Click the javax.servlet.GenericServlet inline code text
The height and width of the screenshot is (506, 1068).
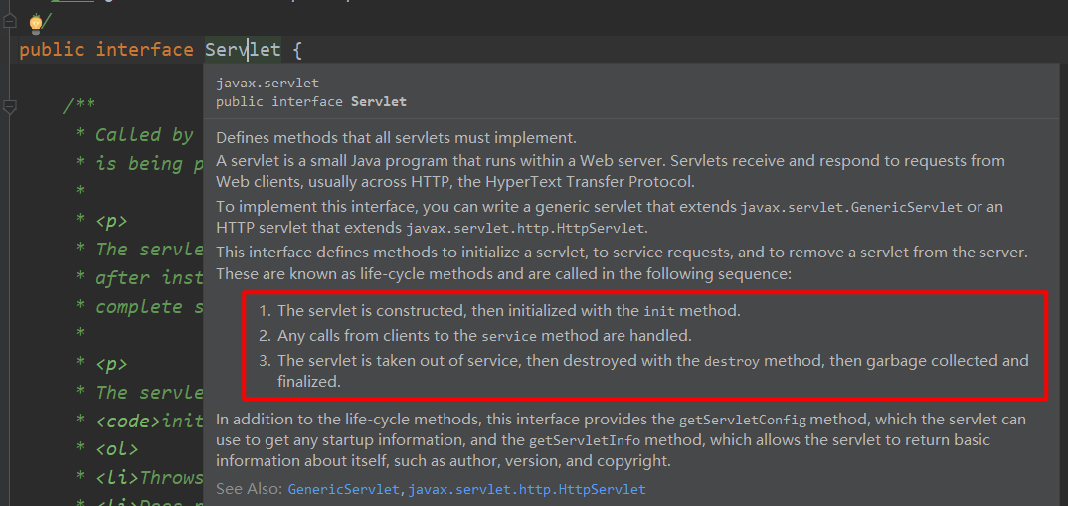tap(851, 207)
